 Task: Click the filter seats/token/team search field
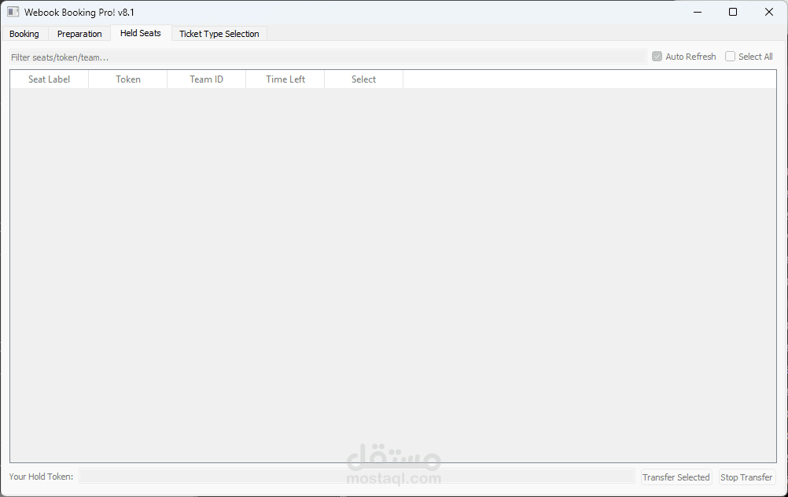[x=315, y=56]
